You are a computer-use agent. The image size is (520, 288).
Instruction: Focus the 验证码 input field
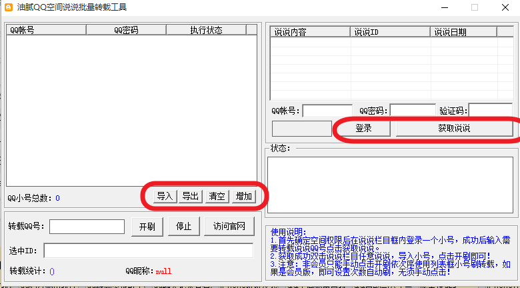[x=491, y=111]
